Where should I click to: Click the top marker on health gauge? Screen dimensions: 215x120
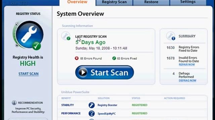coord(17,24)
